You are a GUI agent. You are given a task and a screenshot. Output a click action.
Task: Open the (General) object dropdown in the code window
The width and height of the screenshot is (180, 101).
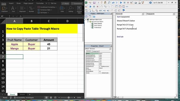point(143,14)
